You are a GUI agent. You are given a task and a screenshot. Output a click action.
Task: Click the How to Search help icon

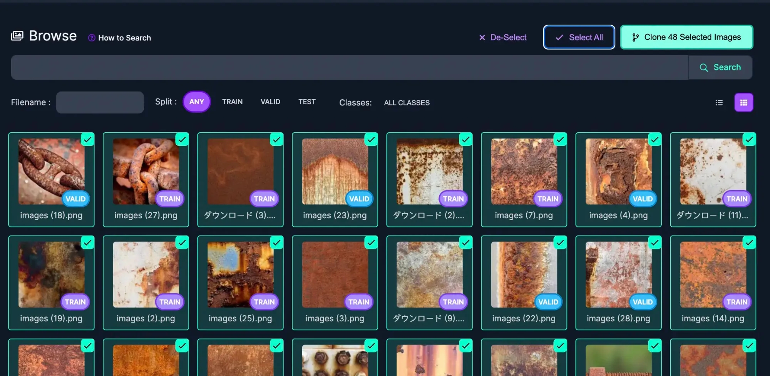click(92, 38)
